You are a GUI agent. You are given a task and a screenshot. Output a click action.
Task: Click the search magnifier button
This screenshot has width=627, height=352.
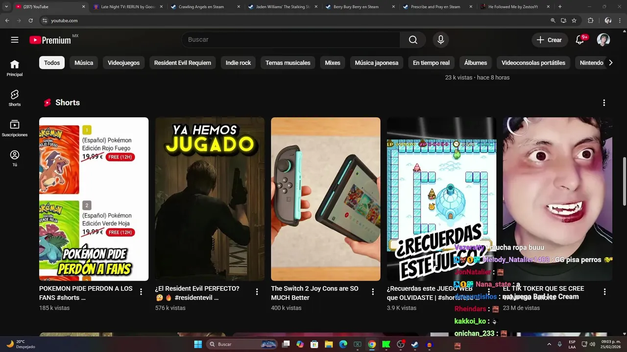coord(413,40)
